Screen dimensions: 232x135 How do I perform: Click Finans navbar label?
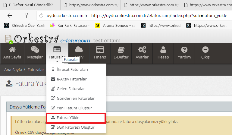pos(100,57)
